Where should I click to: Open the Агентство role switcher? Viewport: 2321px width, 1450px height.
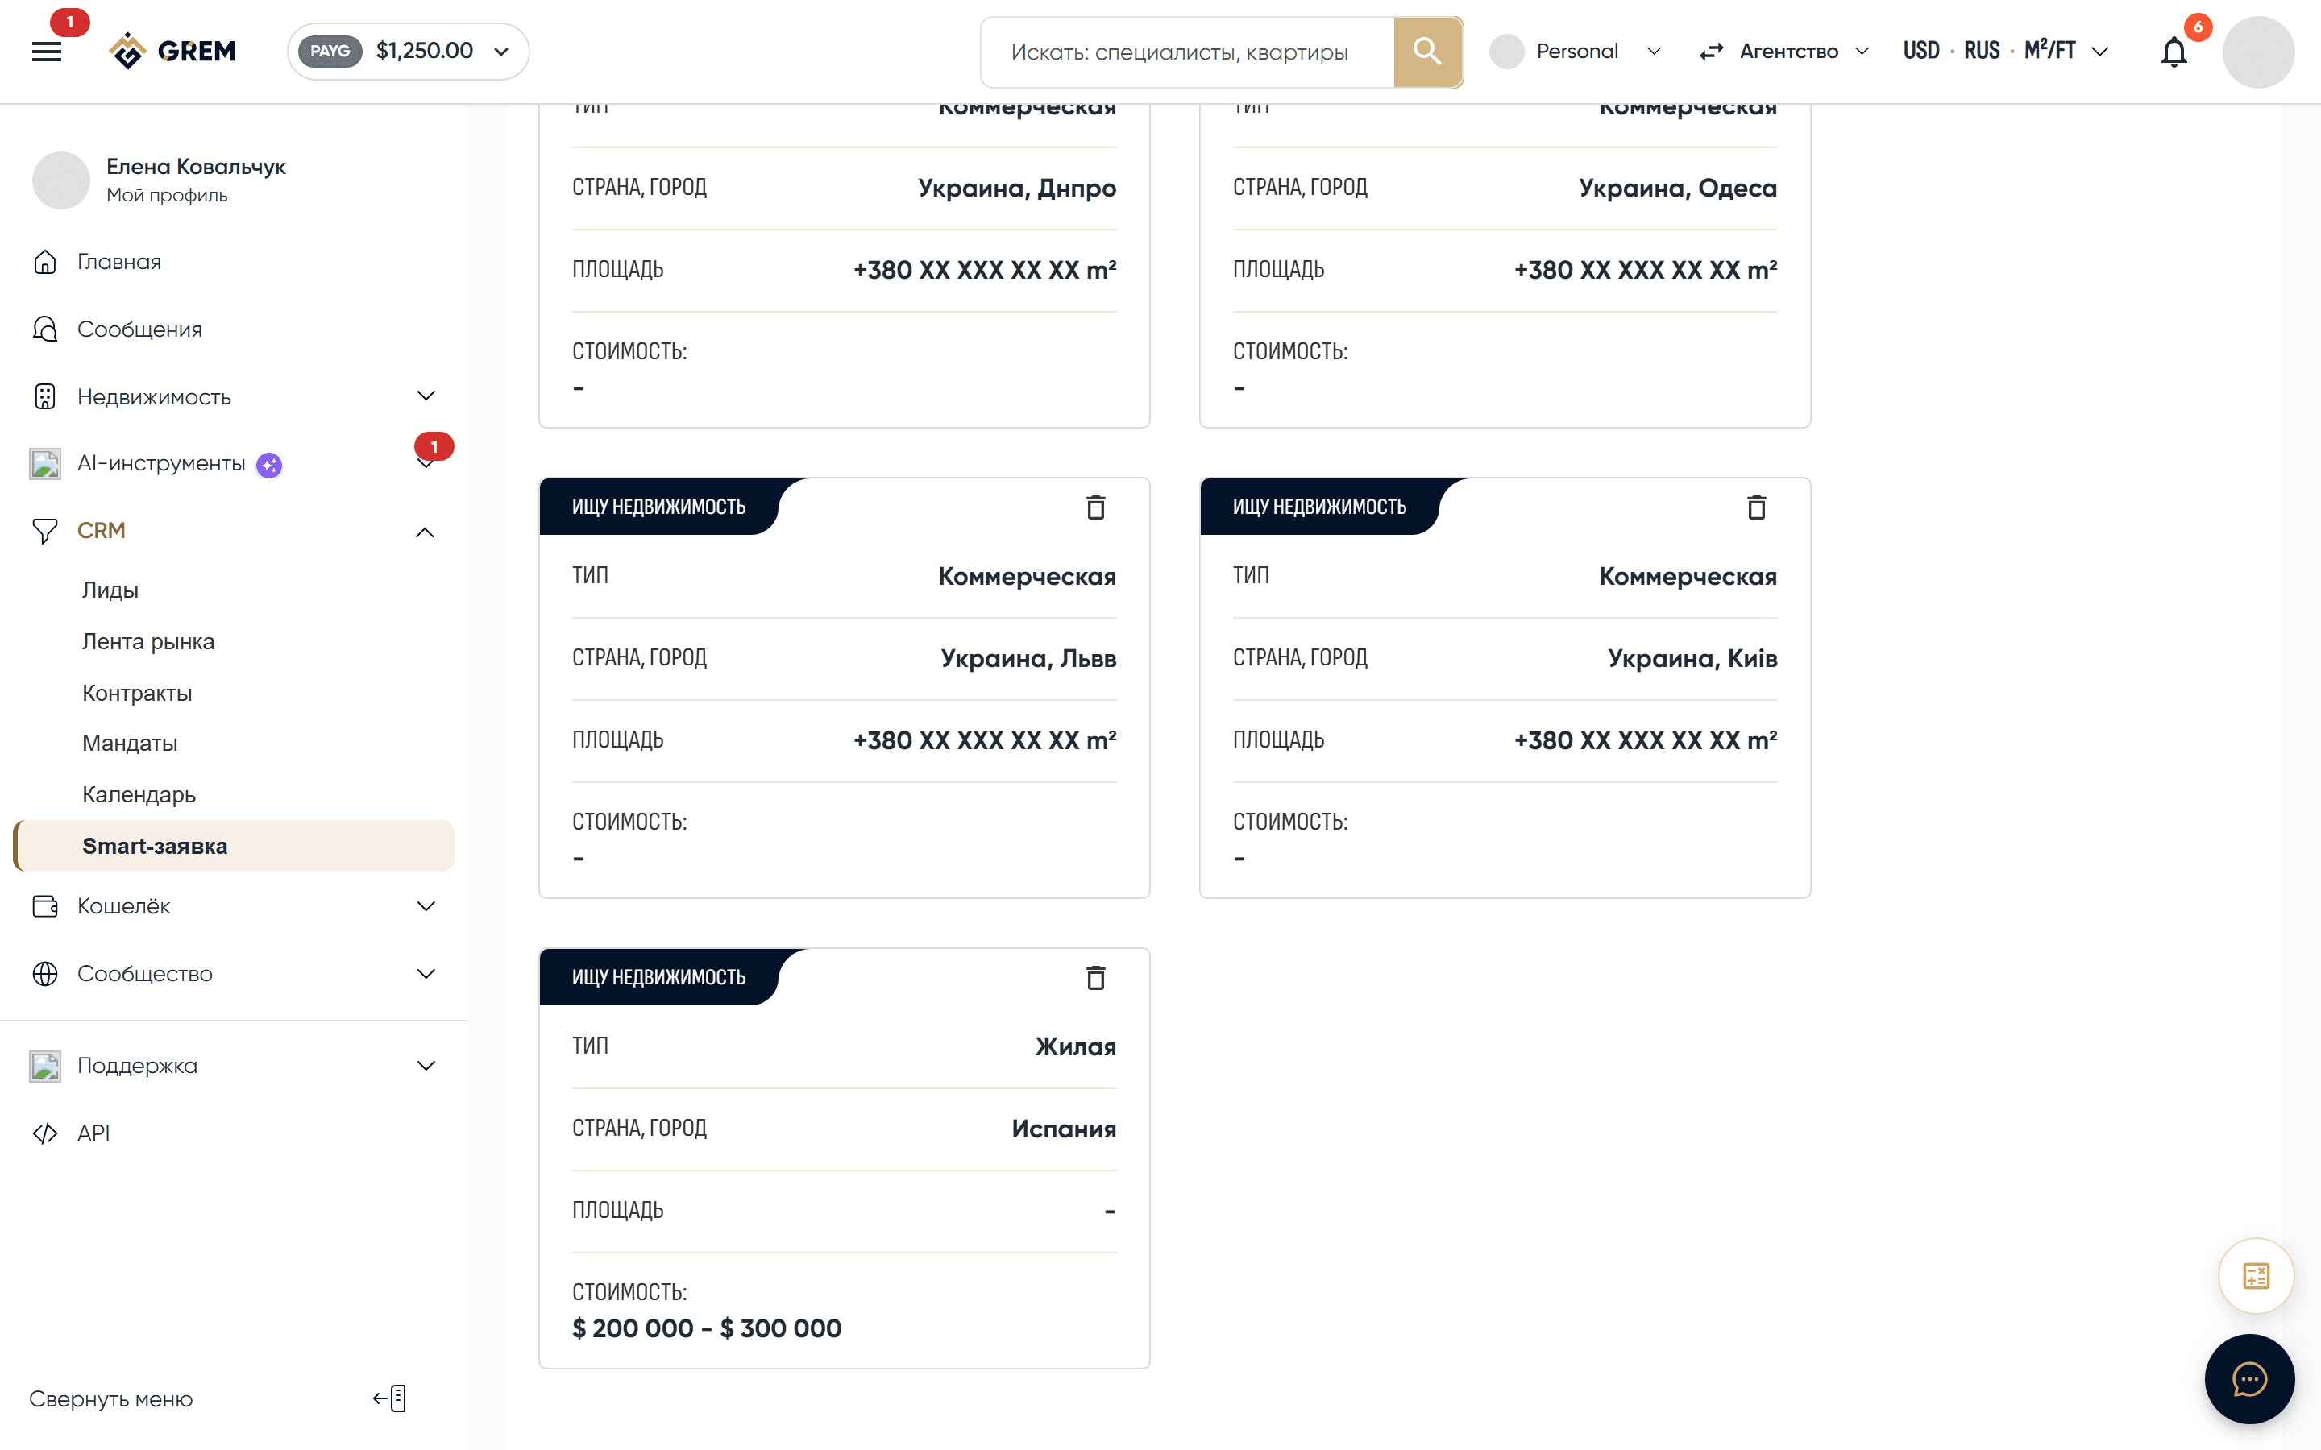[1783, 51]
